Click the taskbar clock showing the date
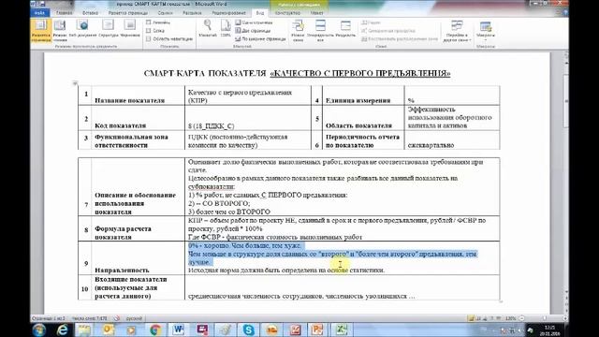 point(550,330)
